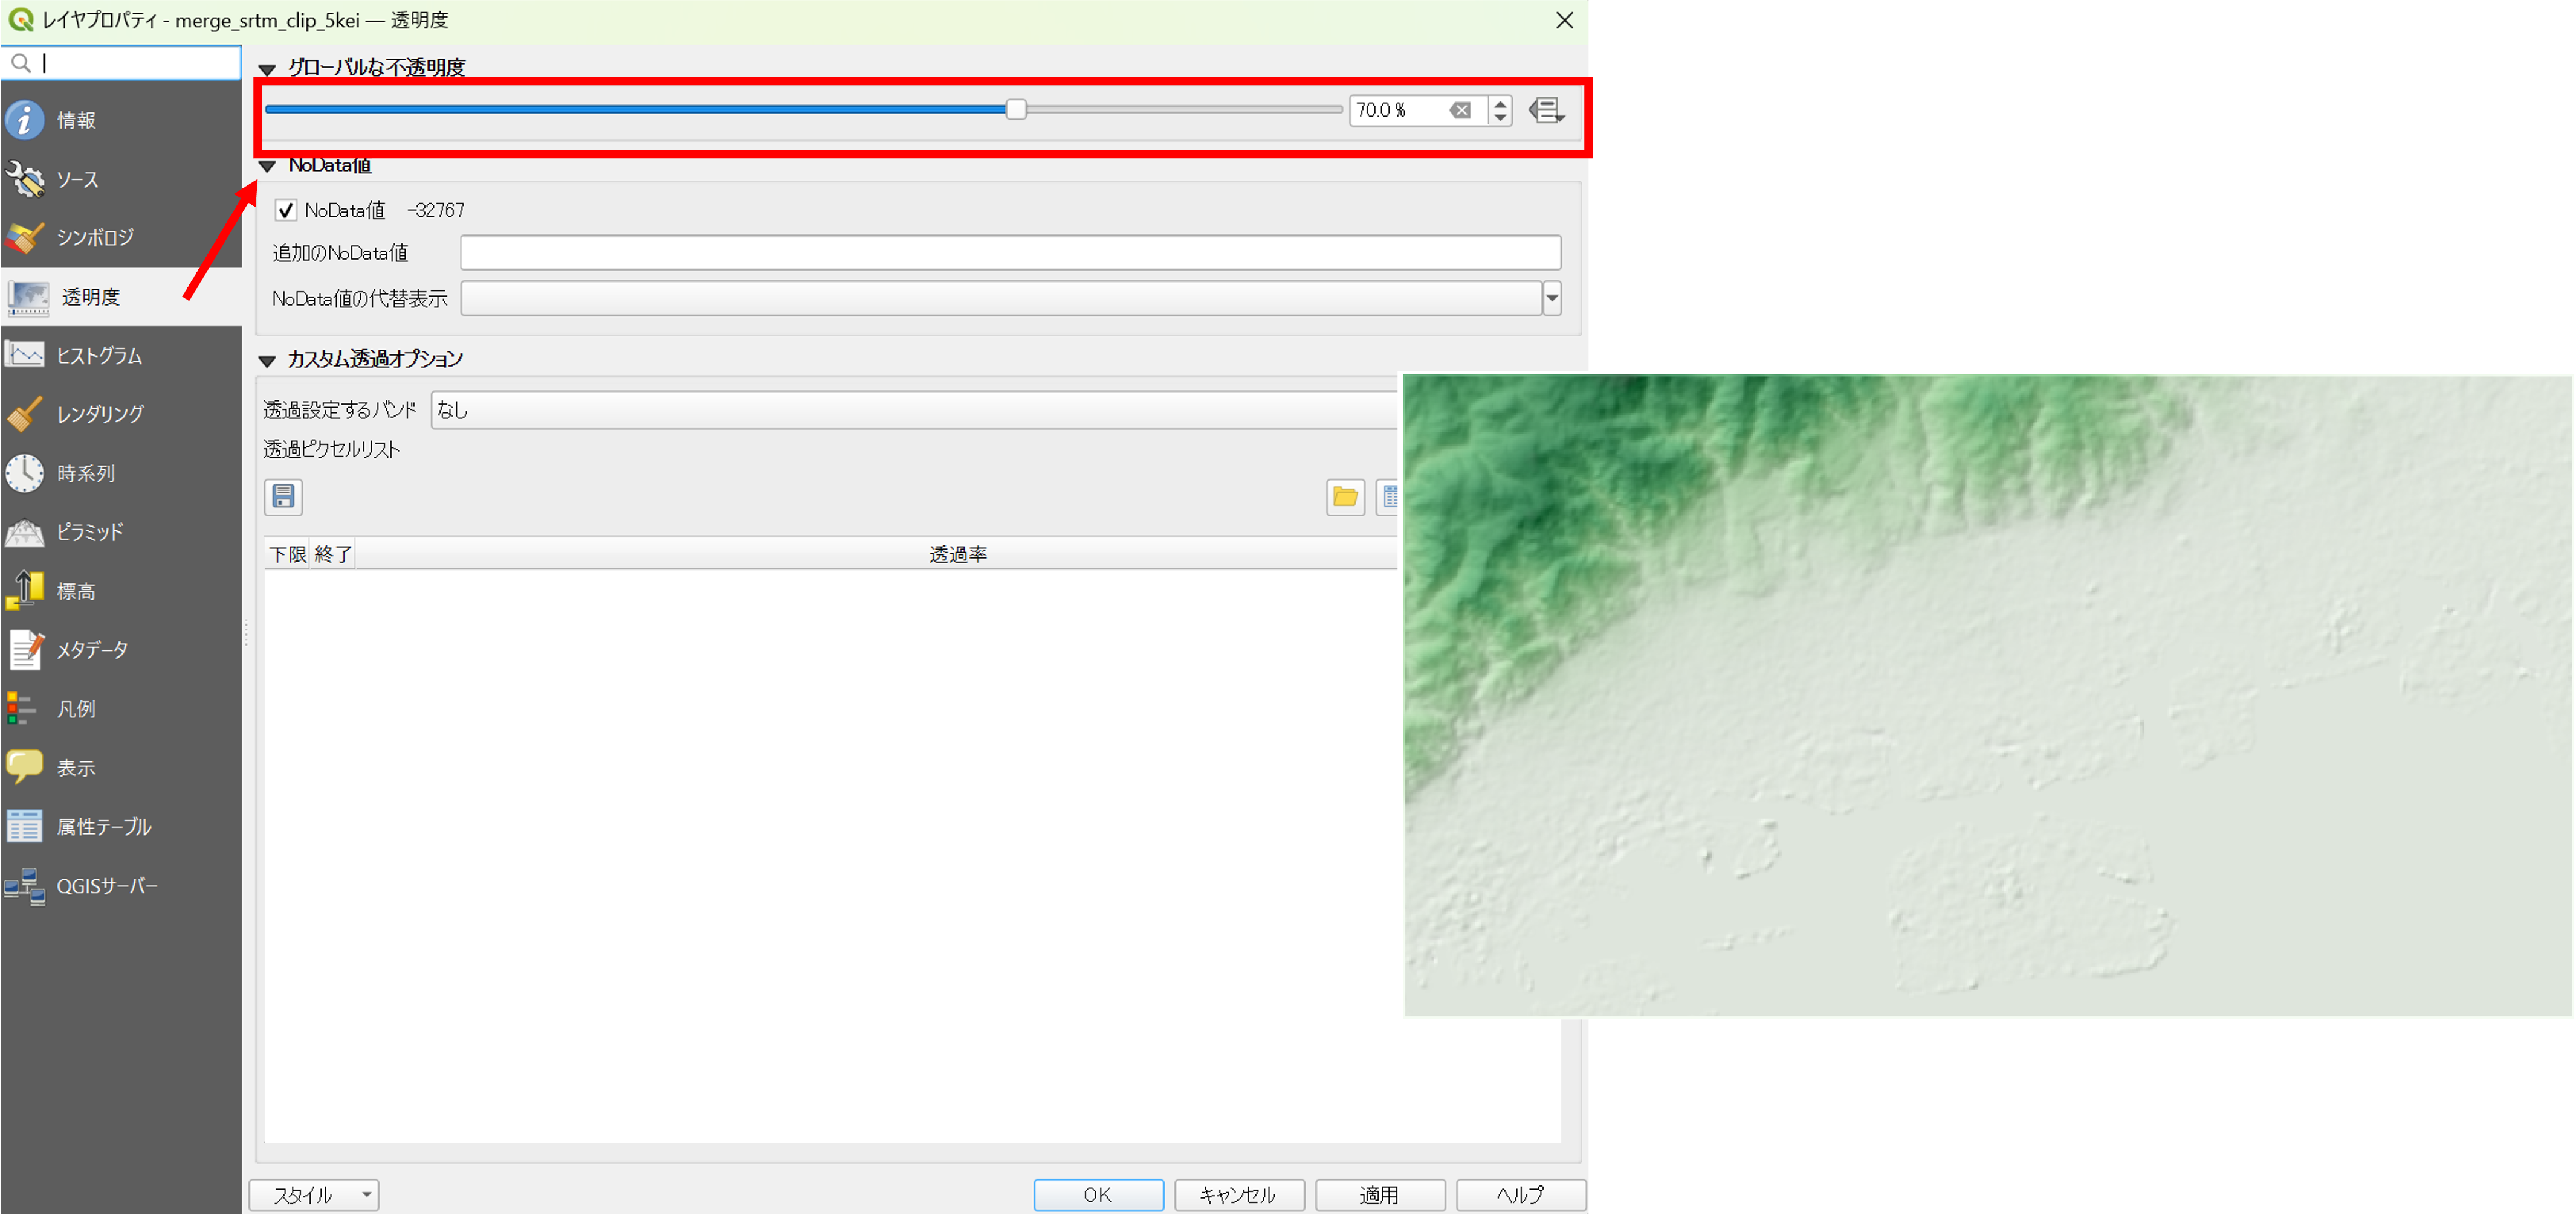Viewport: 2576px width, 1215px height.
Task: Open the スタイル style dropdown button
Action: click(x=314, y=1195)
